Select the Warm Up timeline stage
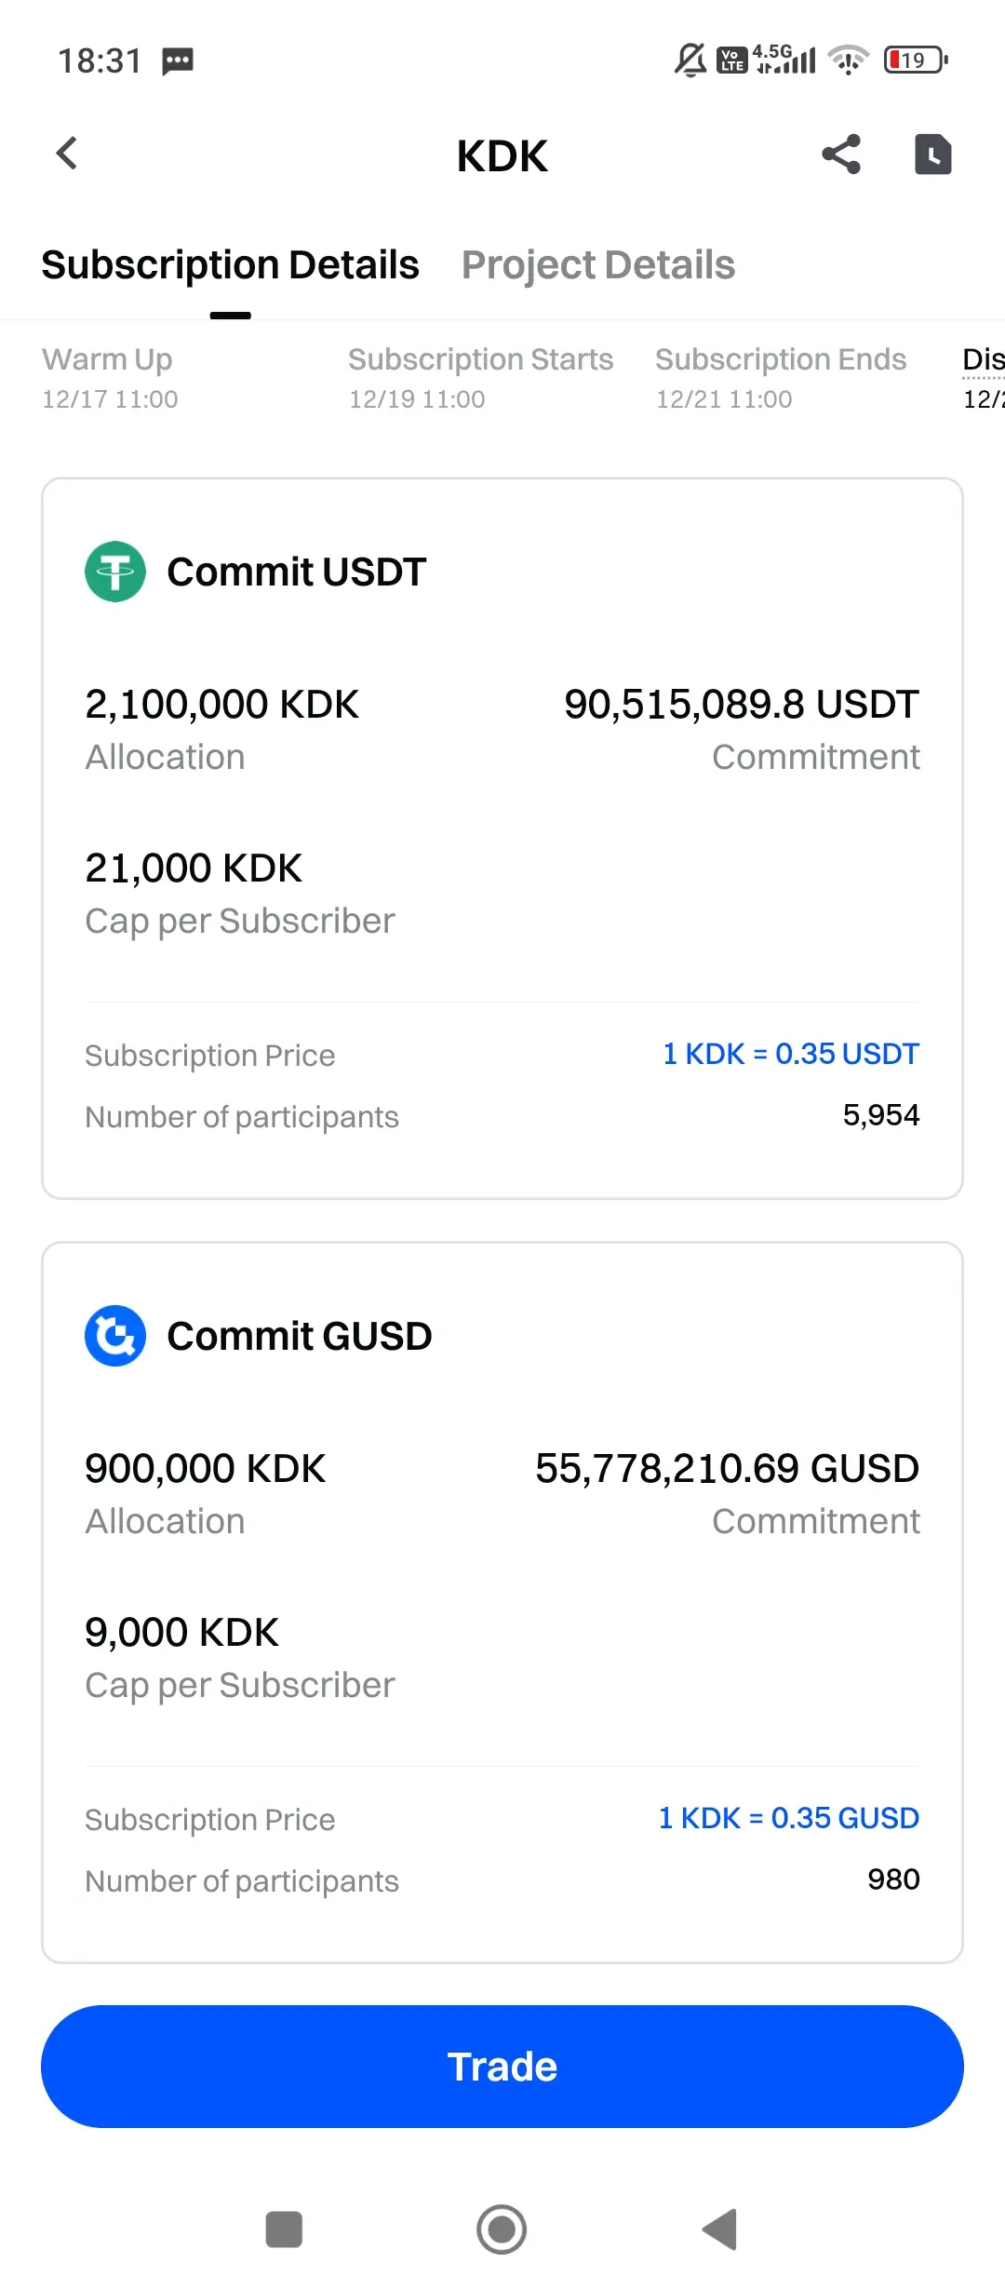This screenshot has height=2290, width=1005. click(110, 377)
